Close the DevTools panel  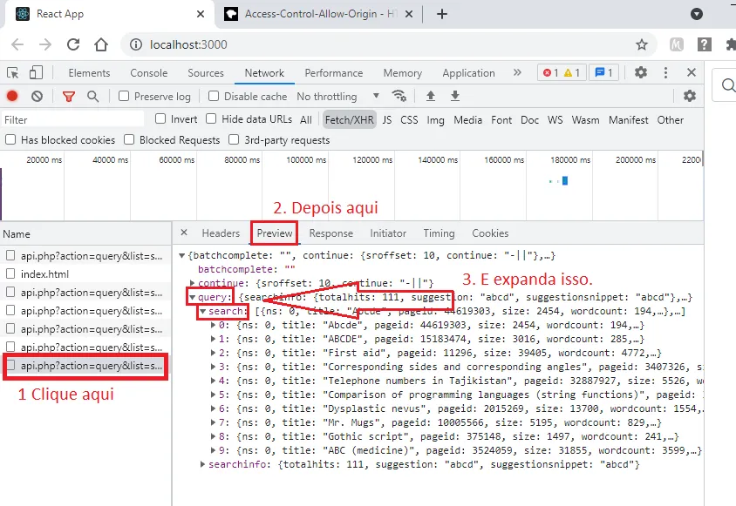[x=691, y=72]
